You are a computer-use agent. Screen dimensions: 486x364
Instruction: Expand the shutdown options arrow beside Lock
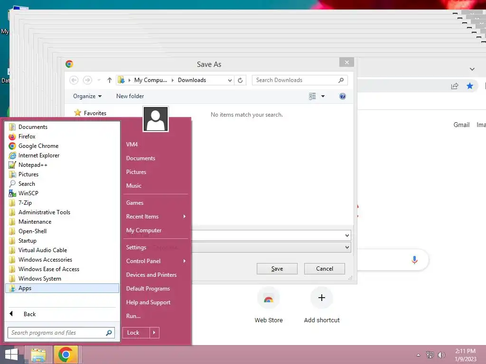pos(154,333)
